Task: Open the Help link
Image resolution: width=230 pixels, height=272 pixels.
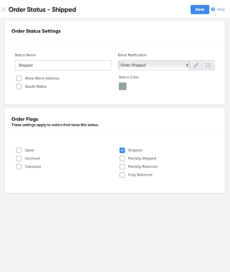Action: (220, 10)
